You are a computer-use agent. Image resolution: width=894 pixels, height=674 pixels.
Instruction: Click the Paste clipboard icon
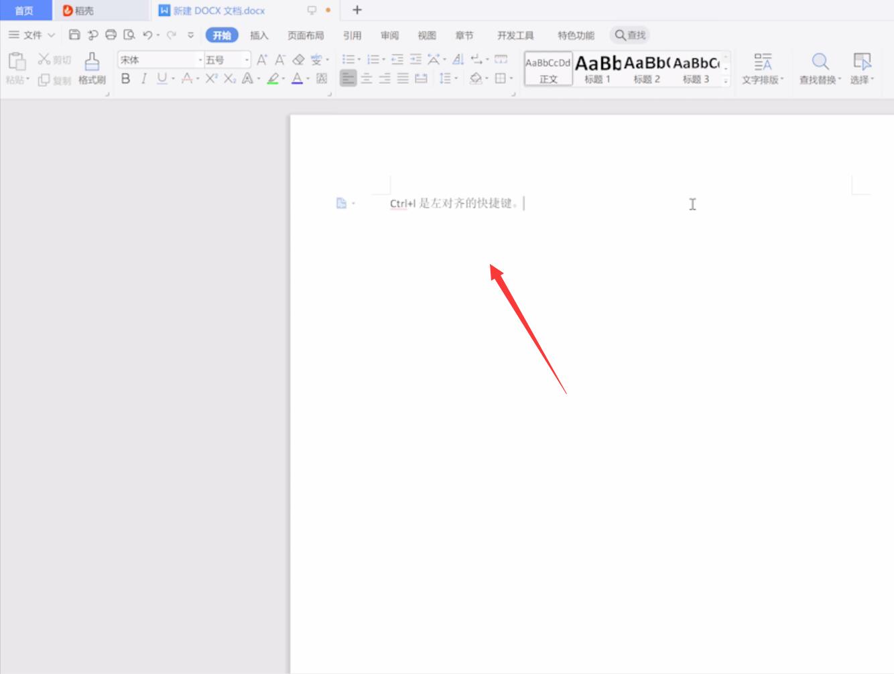(17, 61)
